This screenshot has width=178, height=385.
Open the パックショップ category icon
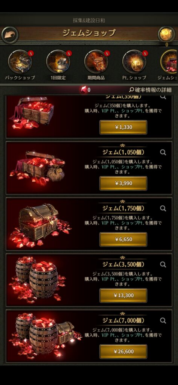point(20,62)
